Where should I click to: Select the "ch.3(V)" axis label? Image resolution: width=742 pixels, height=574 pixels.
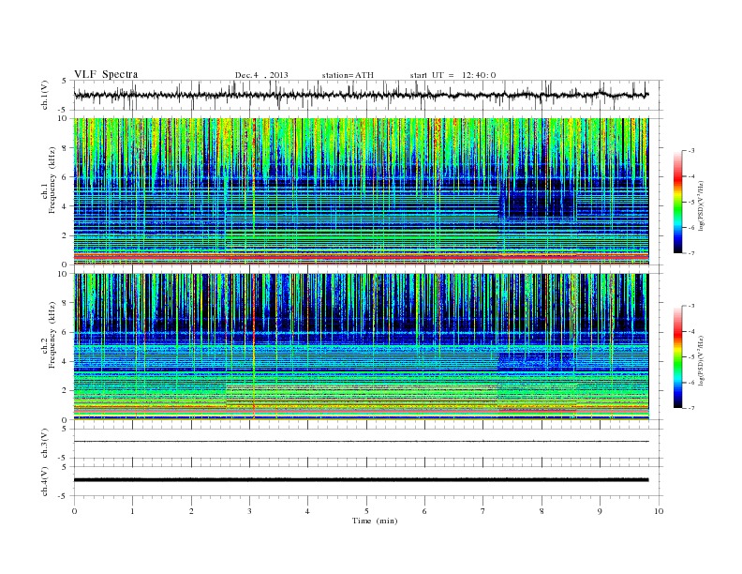45,444
